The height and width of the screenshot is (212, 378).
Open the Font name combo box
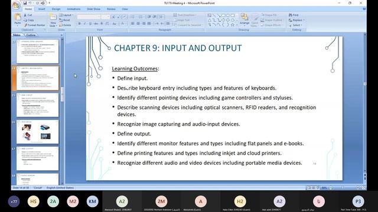click(89, 17)
